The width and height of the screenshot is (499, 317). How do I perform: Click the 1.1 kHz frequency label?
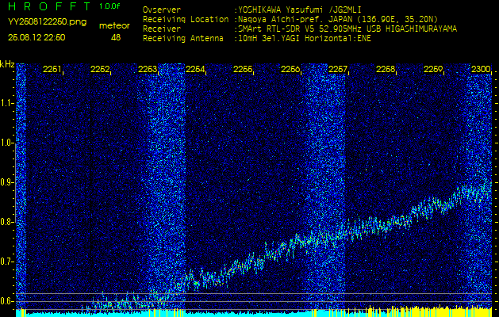[x=7, y=103]
